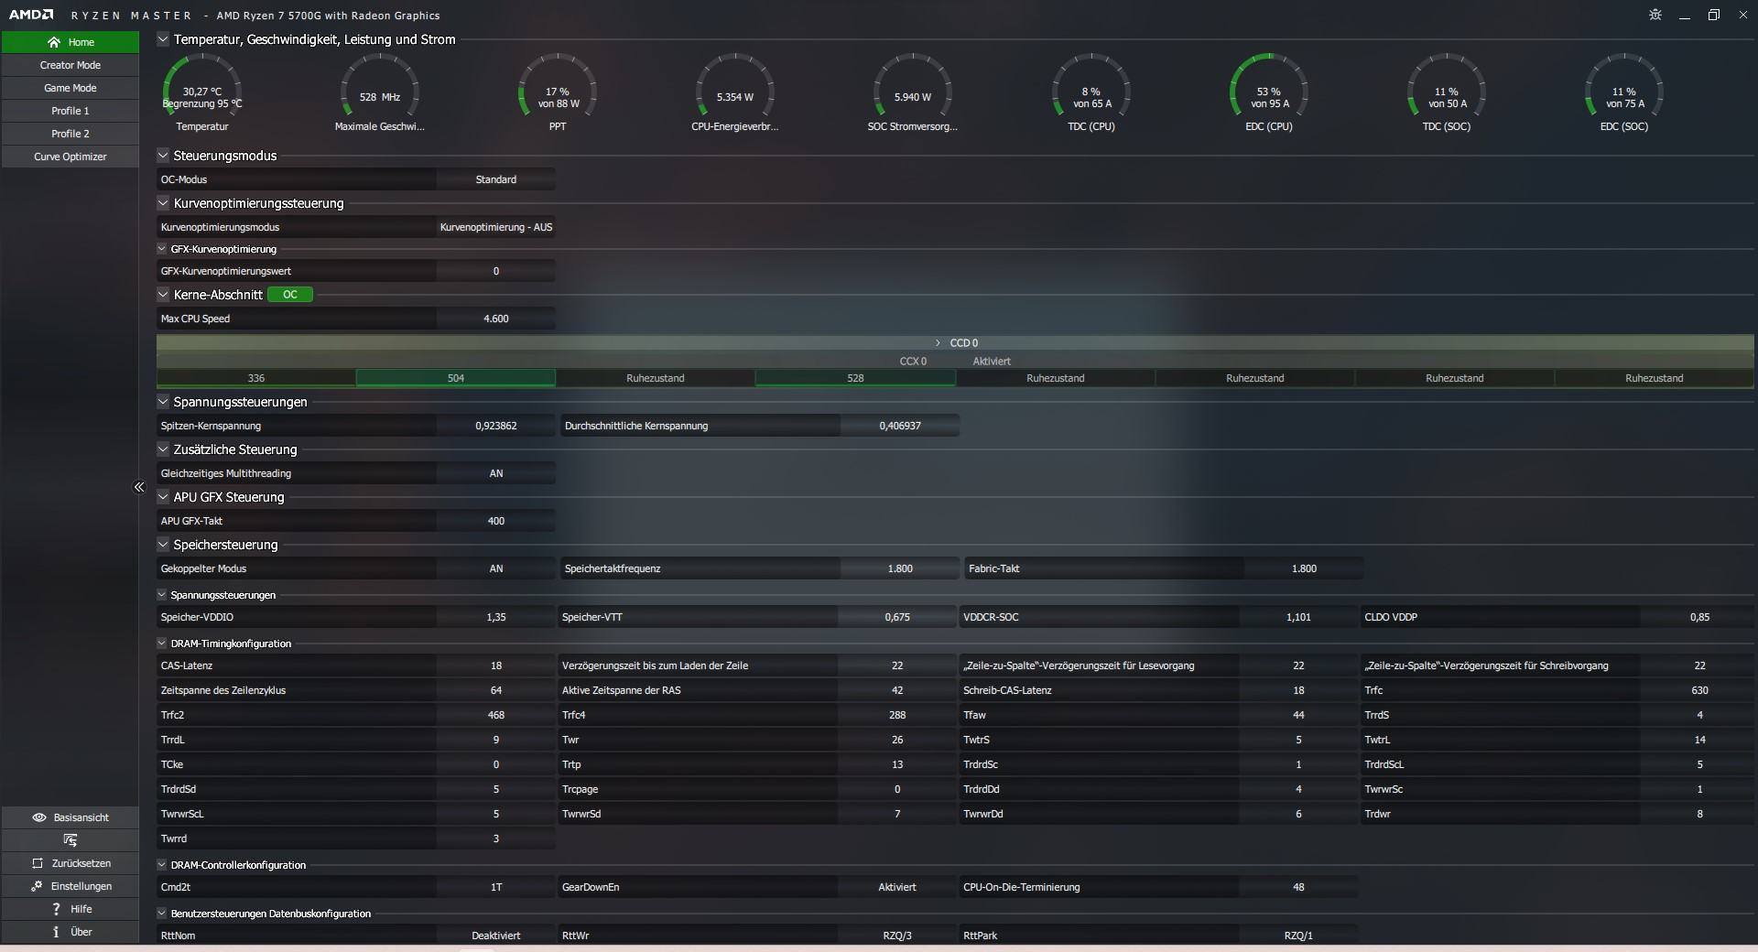This screenshot has width=1758, height=952.
Task: Open Einstellungen settings
Action: click(x=71, y=886)
